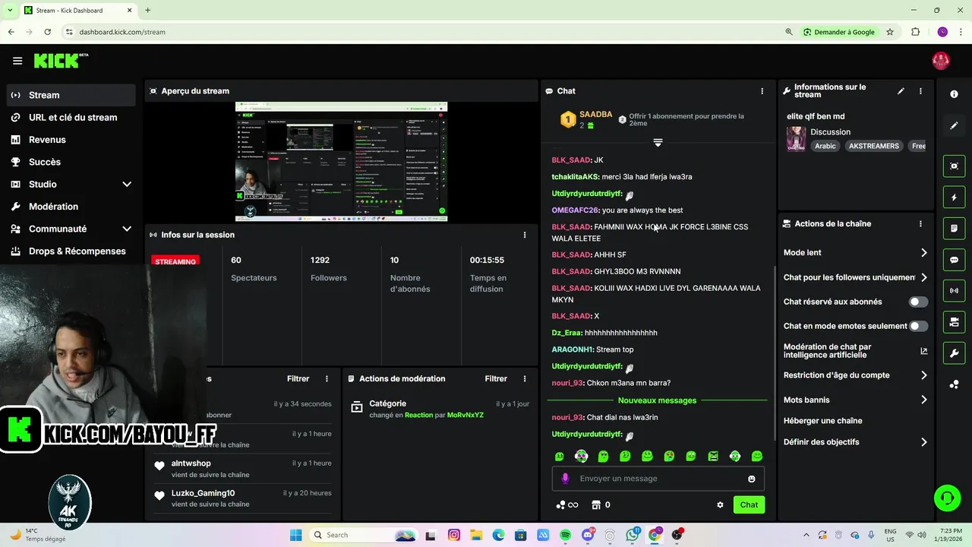Image resolution: width=972 pixels, height=547 pixels.
Task: Toggle chat bubble panel icon in right rail
Action: pyautogui.click(x=954, y=260)
